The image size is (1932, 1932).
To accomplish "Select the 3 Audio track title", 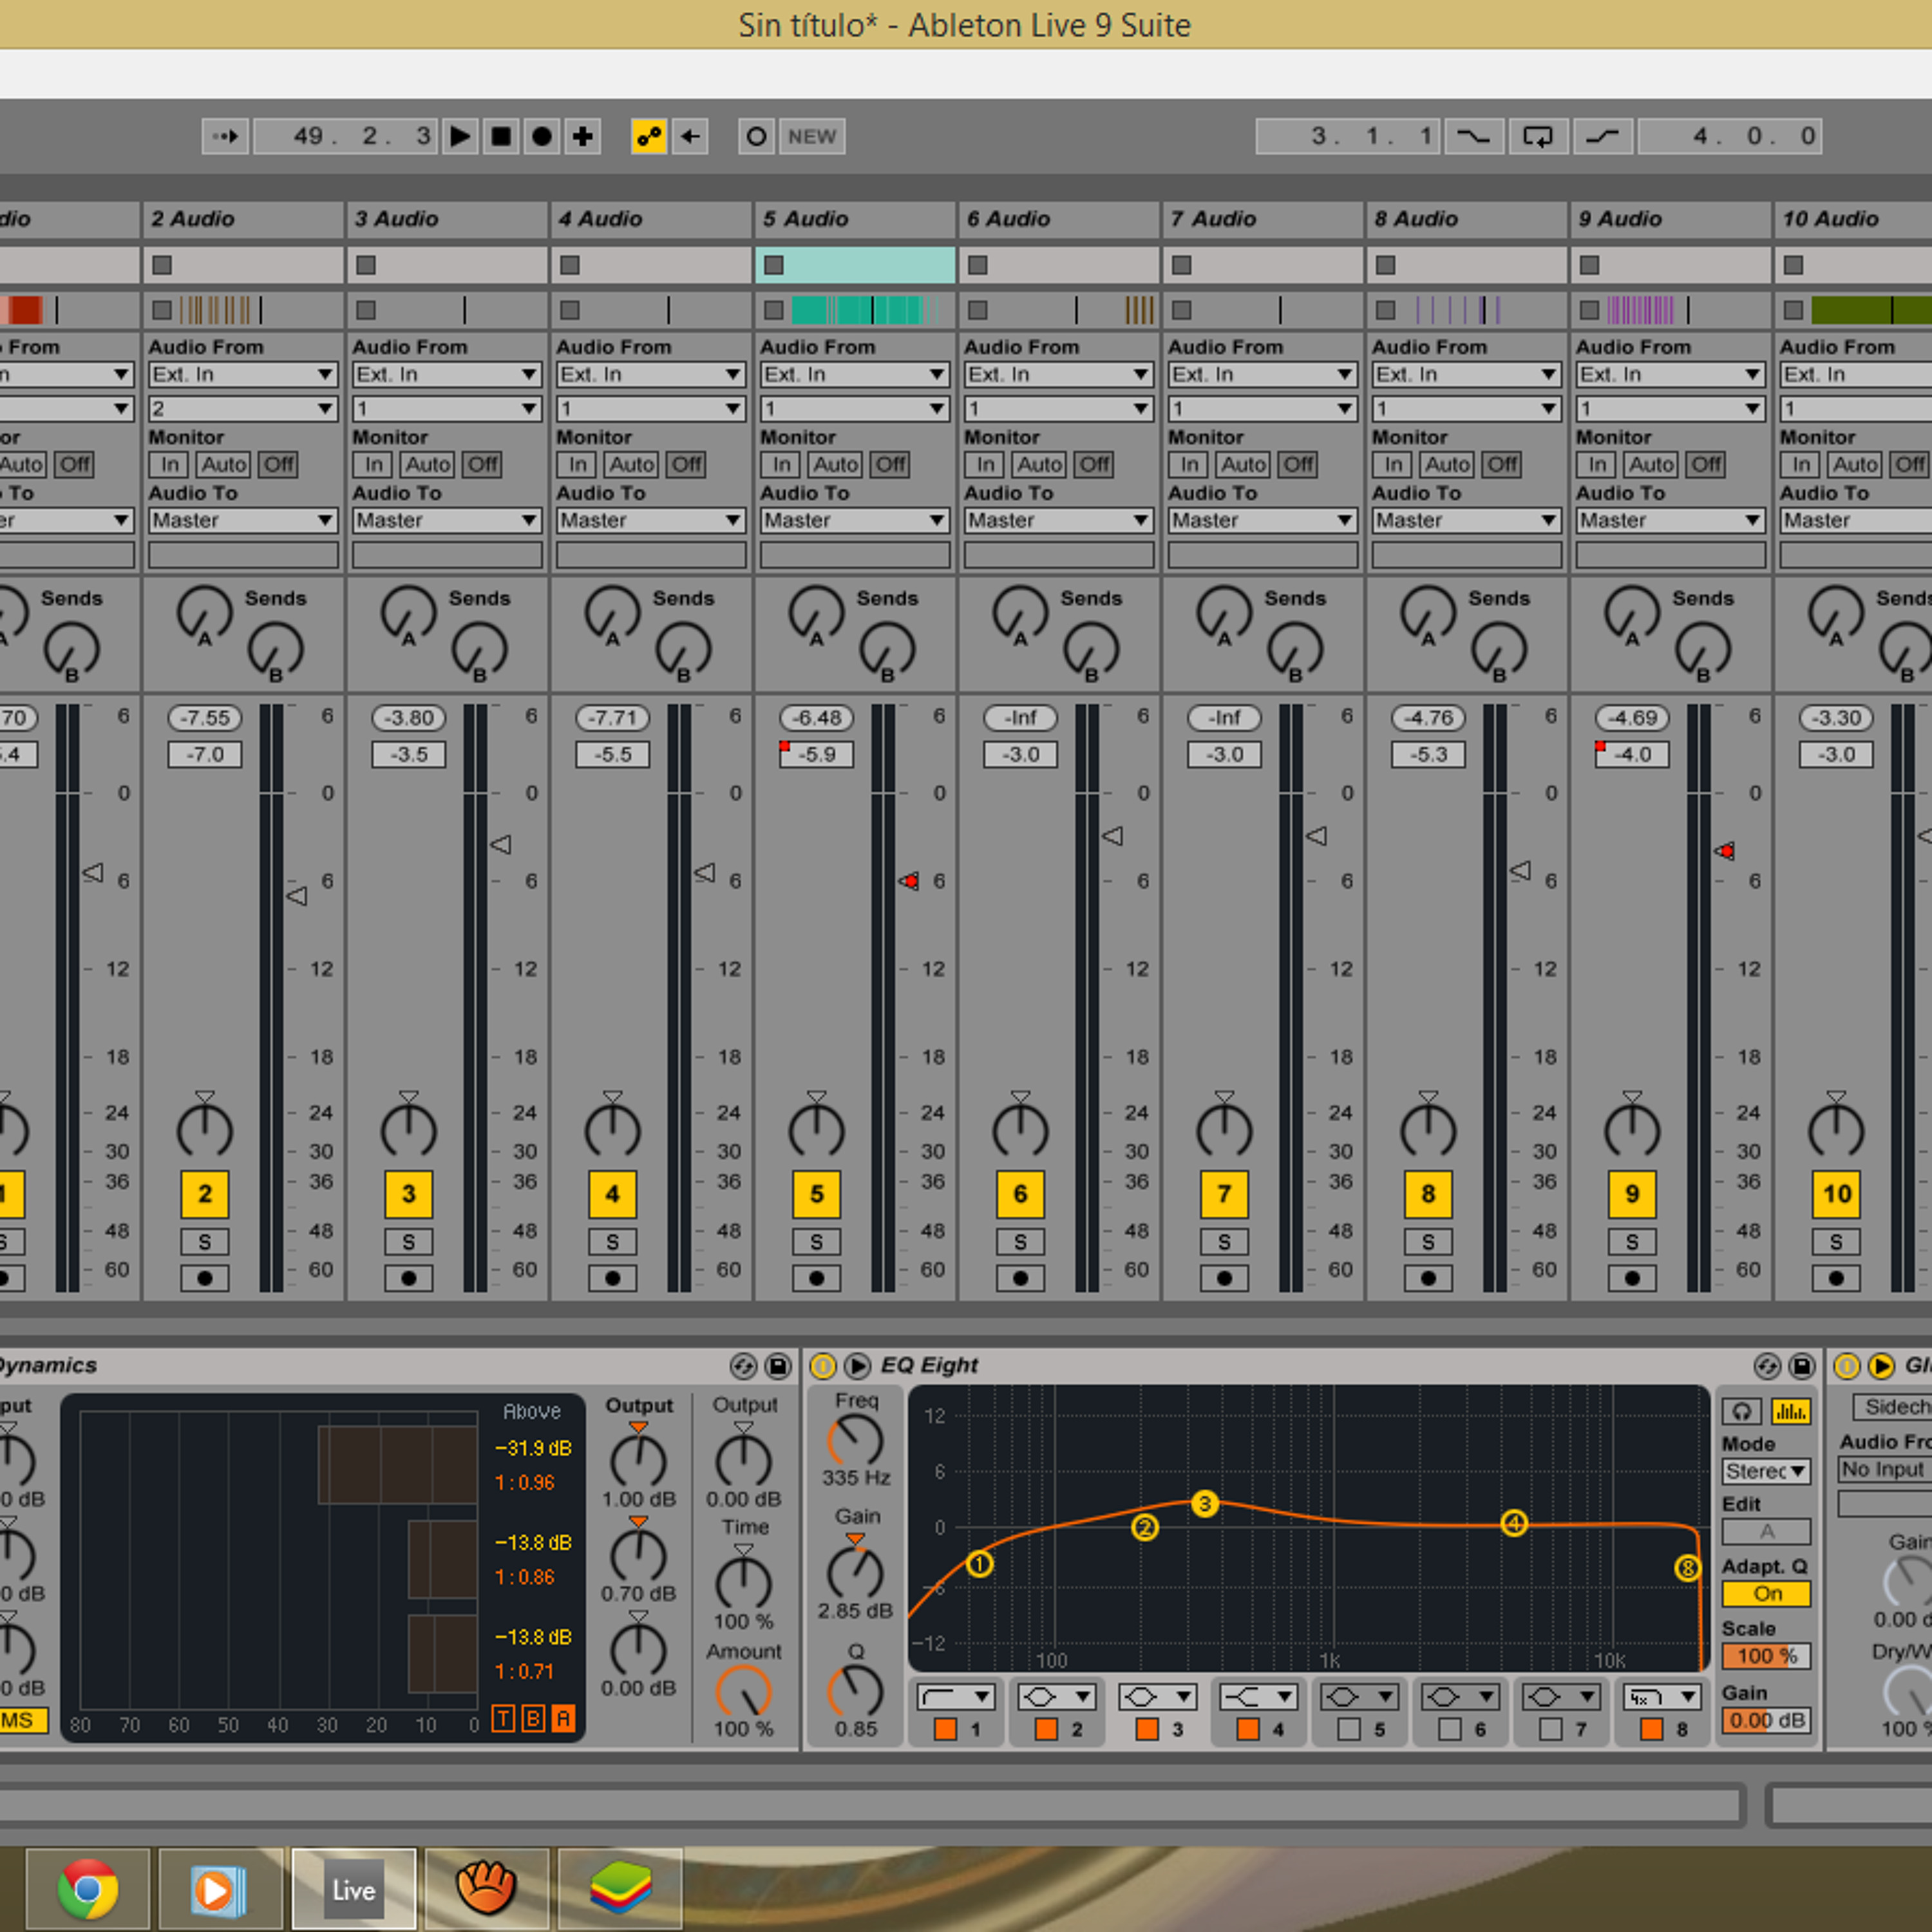I will tap(447, 219).
